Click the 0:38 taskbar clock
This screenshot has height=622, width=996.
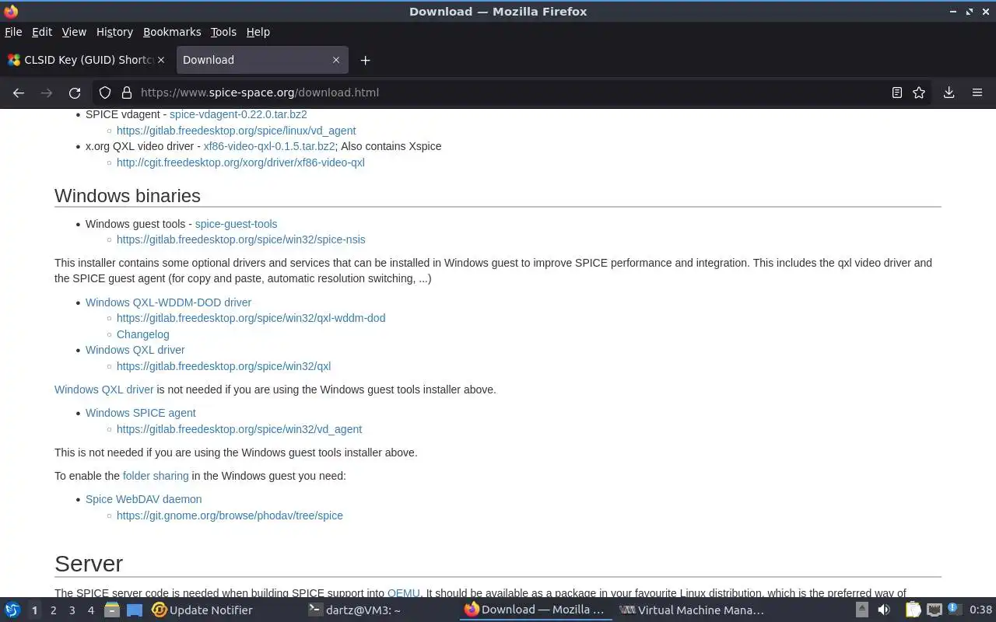coord(980,610)
